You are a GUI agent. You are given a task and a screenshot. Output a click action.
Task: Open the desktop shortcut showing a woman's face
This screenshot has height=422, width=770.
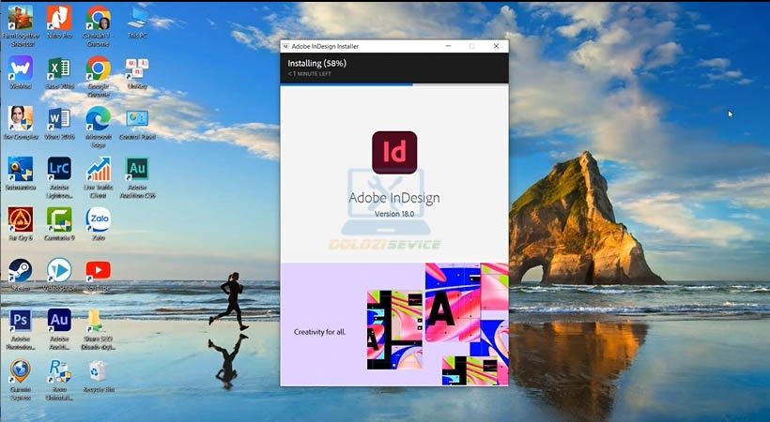tap(20, 119)
